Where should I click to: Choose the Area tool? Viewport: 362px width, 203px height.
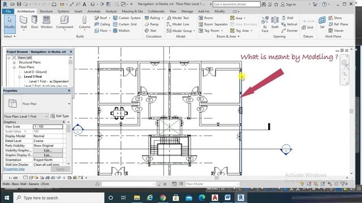pos(238,17)
